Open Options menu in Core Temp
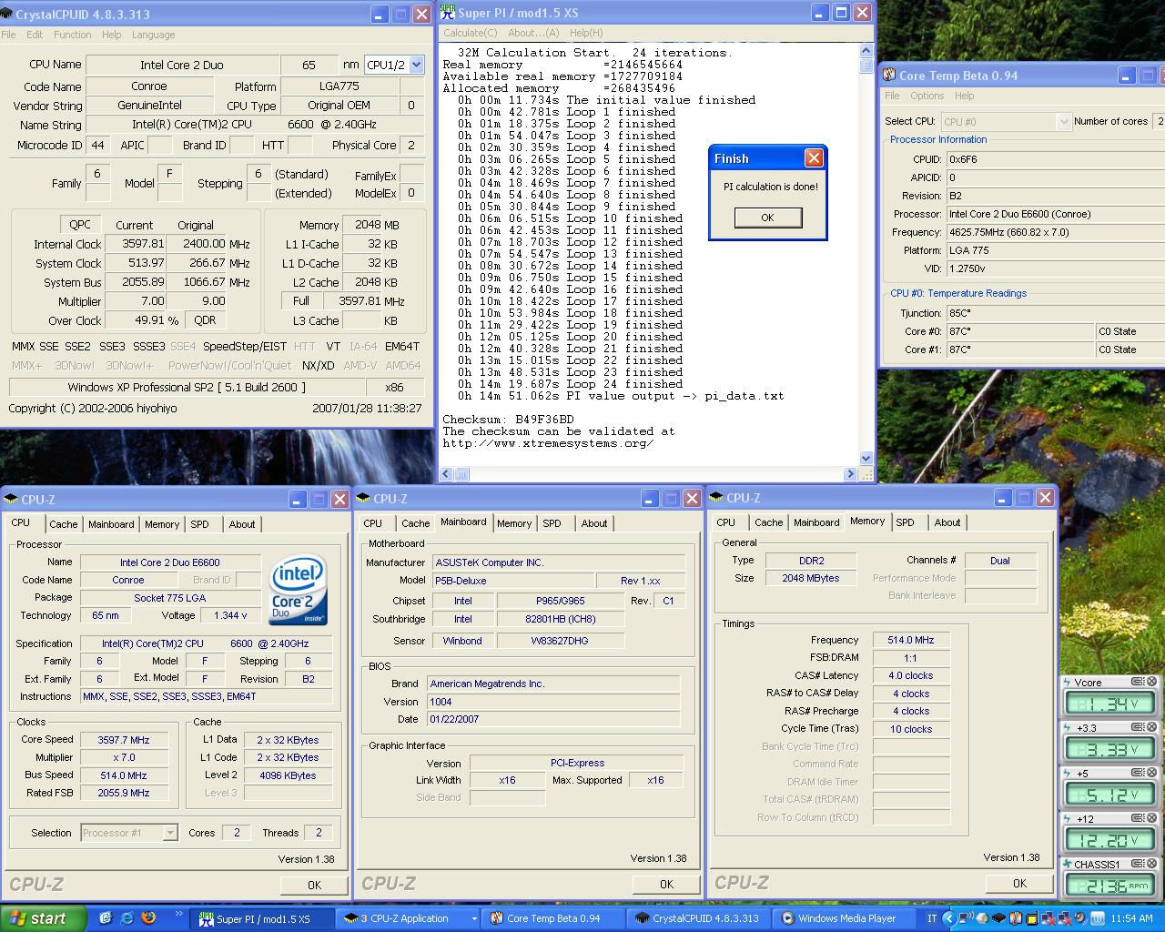 [927, 96]
